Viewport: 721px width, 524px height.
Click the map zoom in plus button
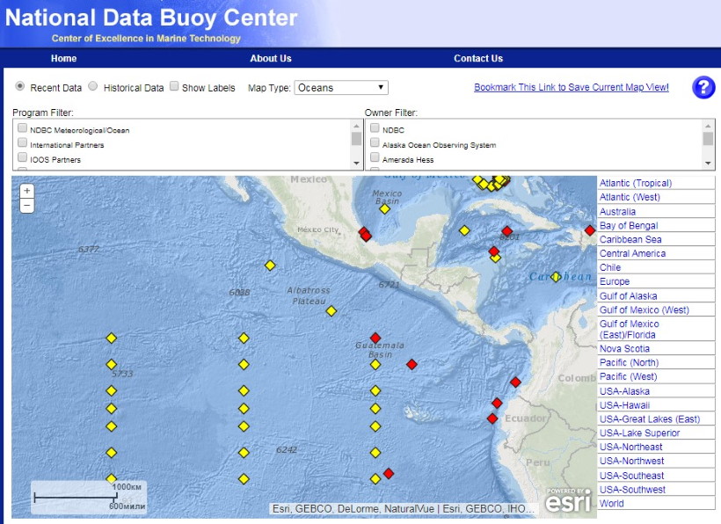click(27, 191)
